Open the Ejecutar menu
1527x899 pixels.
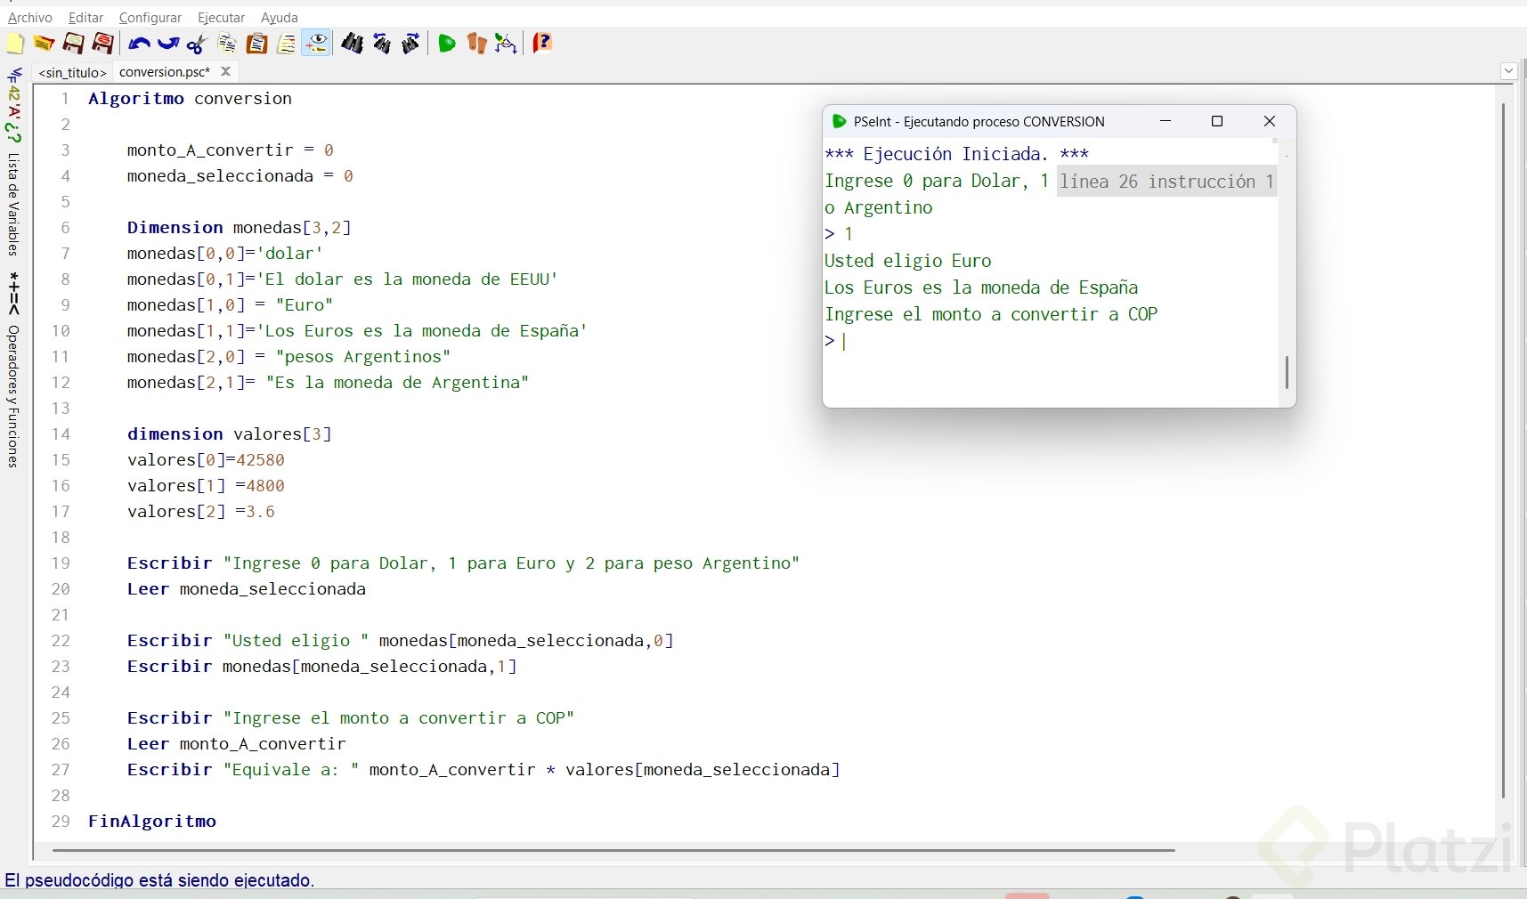(222, 18)
